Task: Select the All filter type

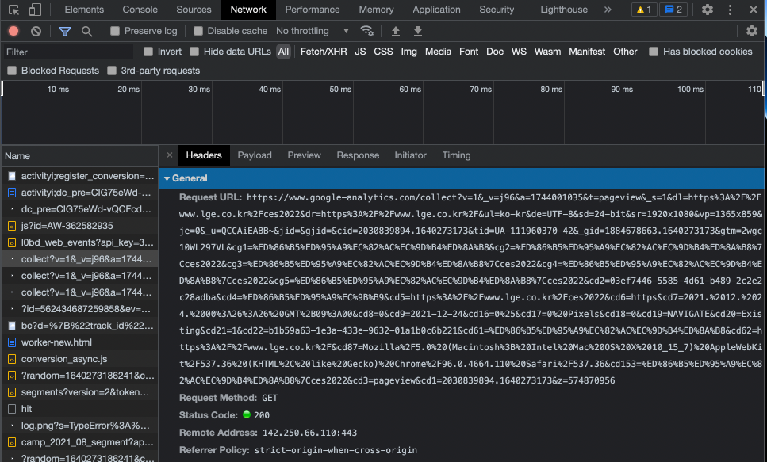Action: [x=283, y=52]
